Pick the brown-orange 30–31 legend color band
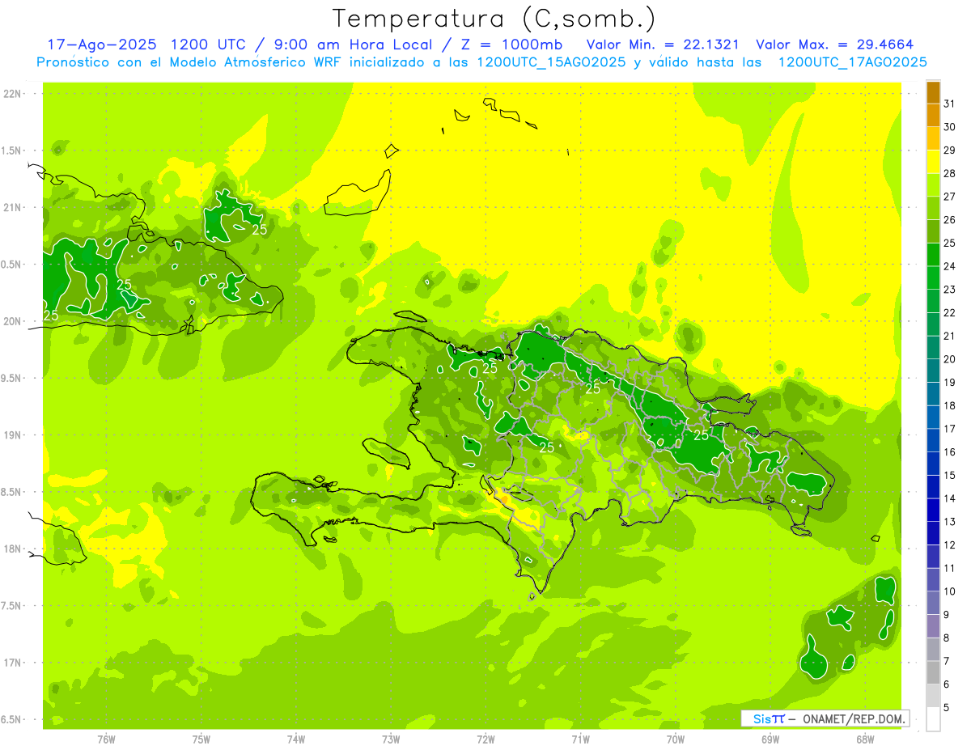Image resolution: width=971 pixels, height=750 pixels. [933, 116]
